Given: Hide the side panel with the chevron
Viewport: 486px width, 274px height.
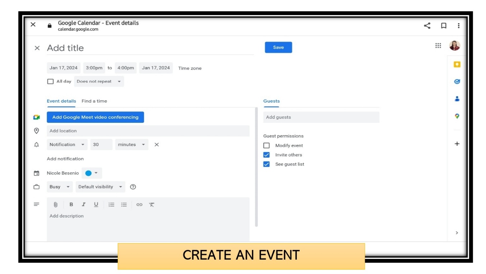Looking at the screenshot, I should tap(457, 233).
